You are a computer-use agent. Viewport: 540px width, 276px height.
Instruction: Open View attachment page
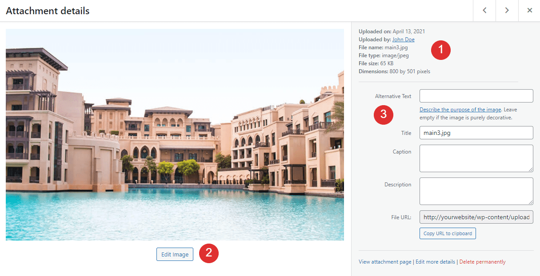click(x=385, y=261)
